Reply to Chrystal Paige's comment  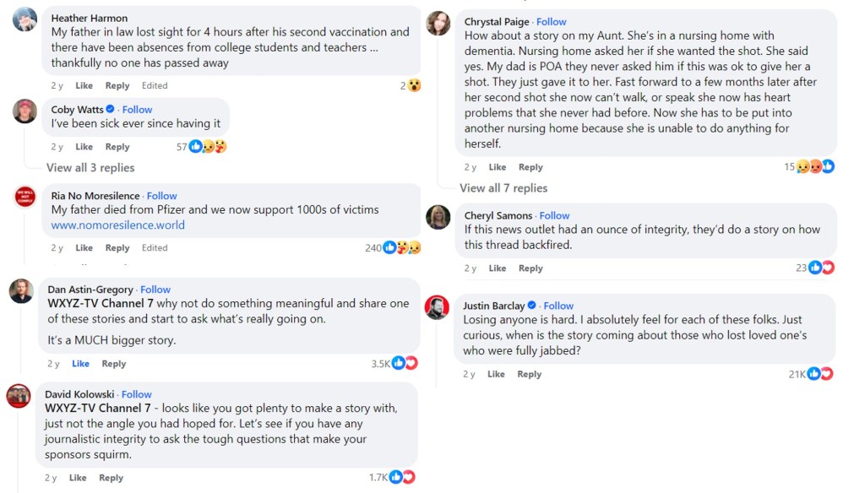coord(530,167)
